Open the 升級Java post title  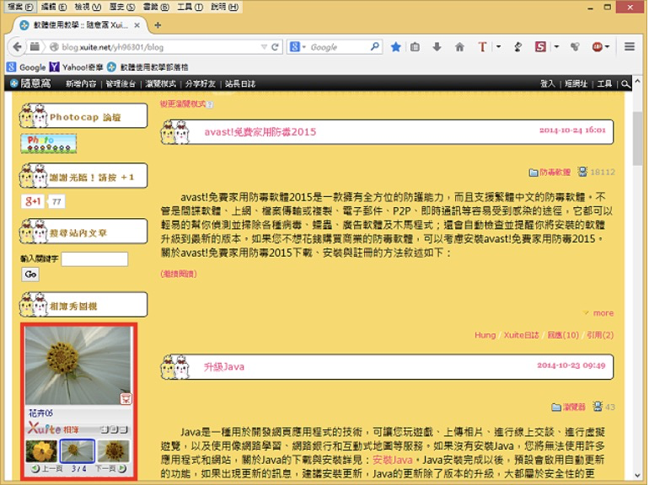[224, 367]
